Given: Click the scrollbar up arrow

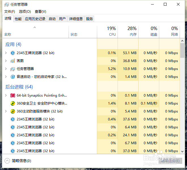Looking at the screenshot, I should click(182, 41).
